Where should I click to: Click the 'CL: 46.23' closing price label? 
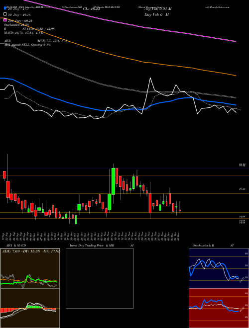92,9
